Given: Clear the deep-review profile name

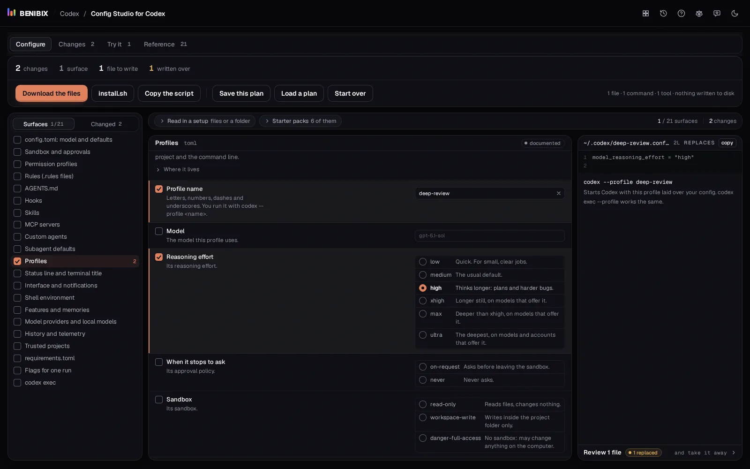Looking at the screenshot, I should click(x=558, y=193).
